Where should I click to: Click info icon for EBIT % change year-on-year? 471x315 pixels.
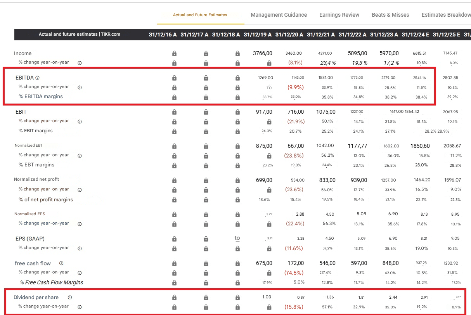pyautogui.click(x=80, y=121)
